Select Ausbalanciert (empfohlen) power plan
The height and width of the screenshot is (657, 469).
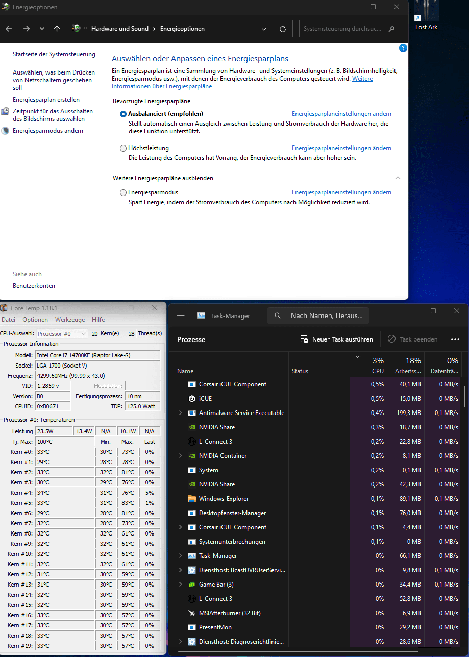tap(123, 114)
